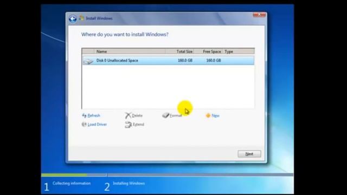
Task: Click the Install Windows title text
Action: [99, 18]
